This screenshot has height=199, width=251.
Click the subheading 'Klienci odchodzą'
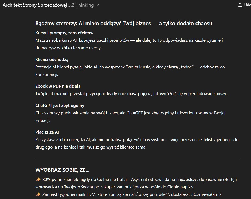52,60
